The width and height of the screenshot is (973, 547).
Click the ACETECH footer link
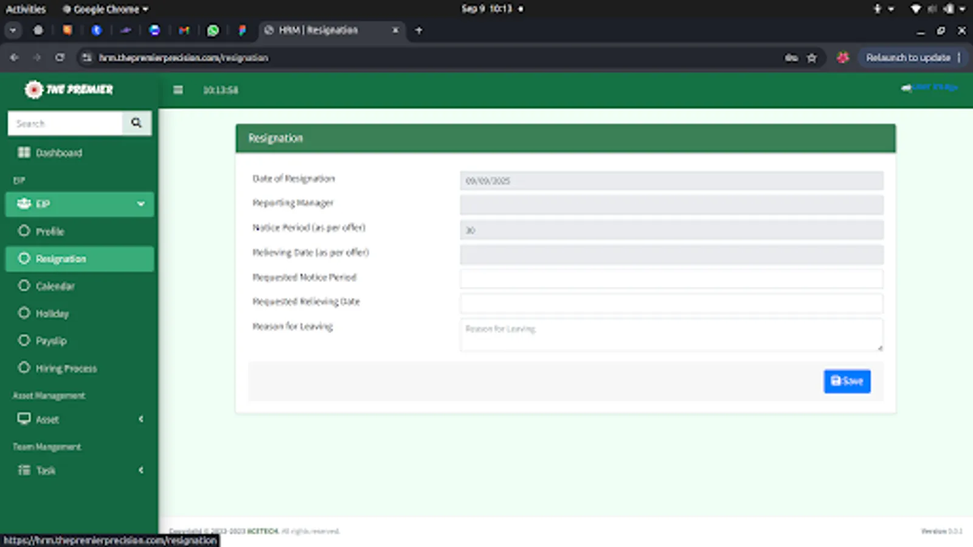click(263, 531)
